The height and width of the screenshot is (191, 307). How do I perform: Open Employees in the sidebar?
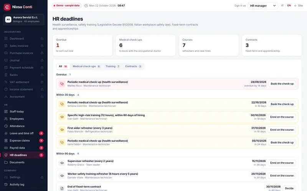click(24, 119)
